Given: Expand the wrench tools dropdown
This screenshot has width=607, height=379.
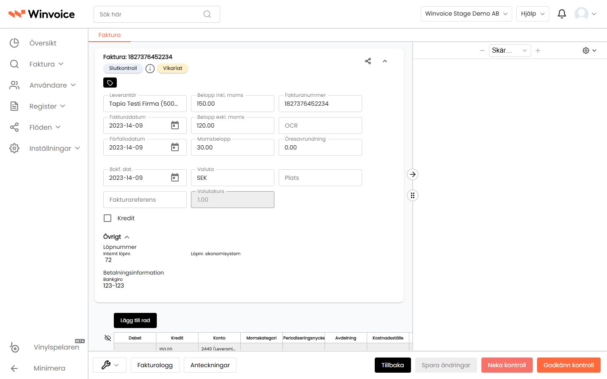Looking at the screenshot, I should click(x=110, y=365).
